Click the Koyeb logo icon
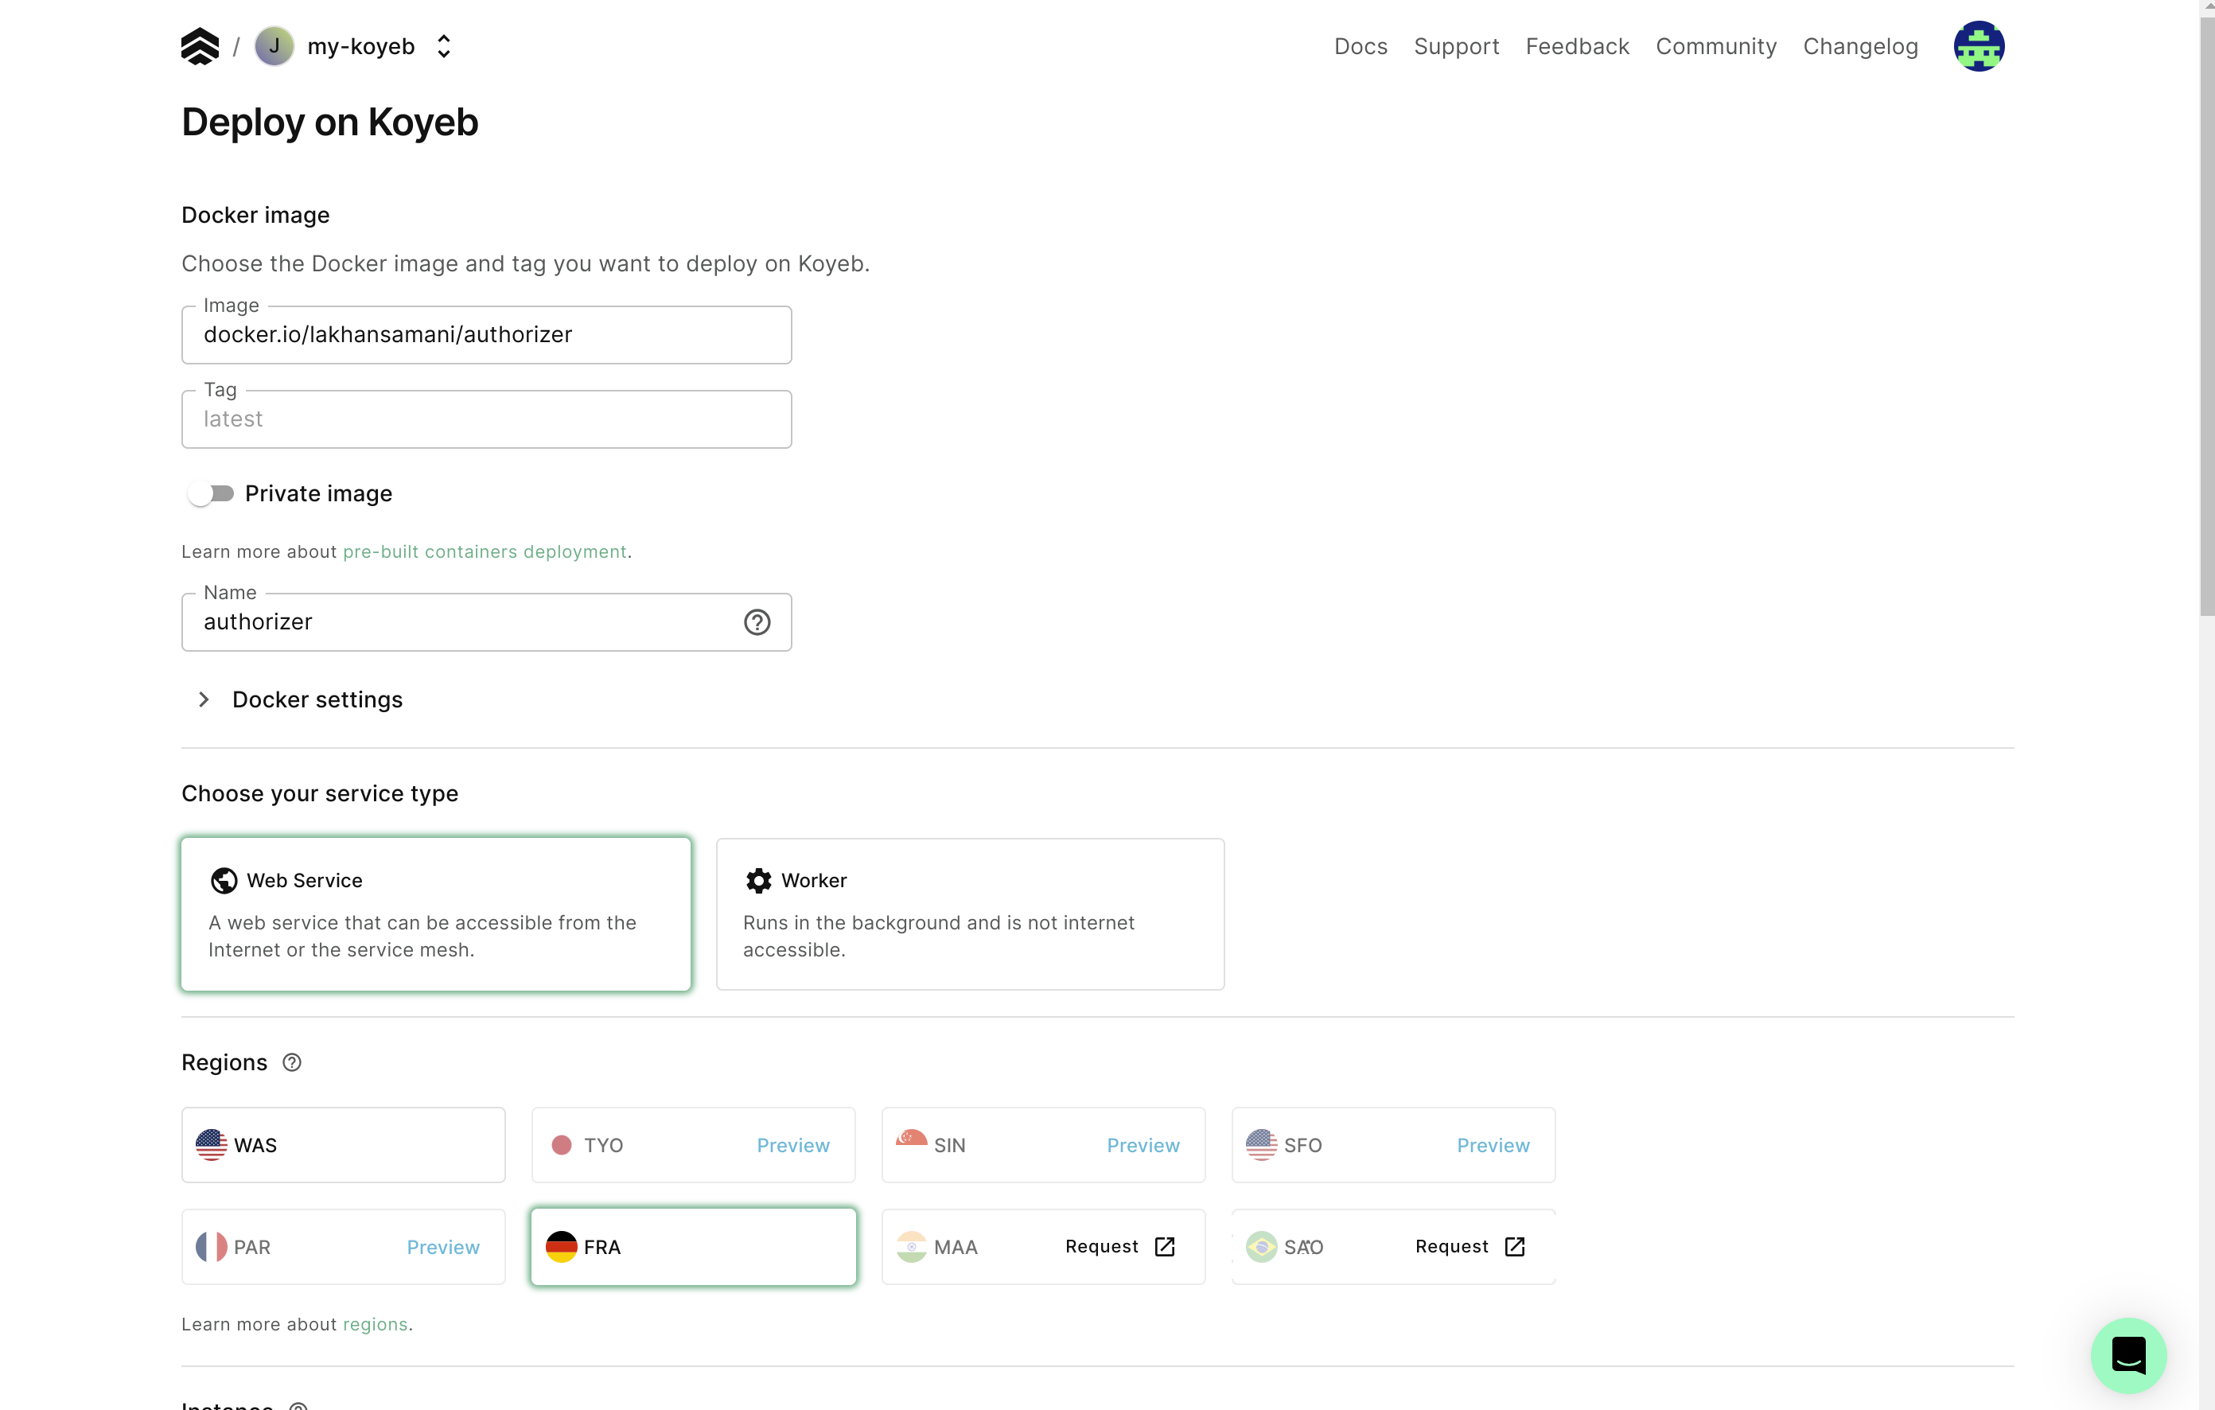Image resolution: width=2215 pixels, height=1410 pixels. pyautogui.click(x=200, y=46)
